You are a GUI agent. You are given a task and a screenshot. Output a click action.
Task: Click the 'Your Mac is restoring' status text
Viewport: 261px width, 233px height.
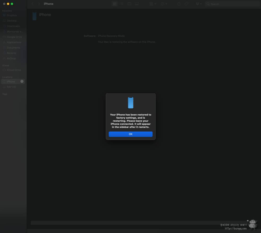point(127,42)
